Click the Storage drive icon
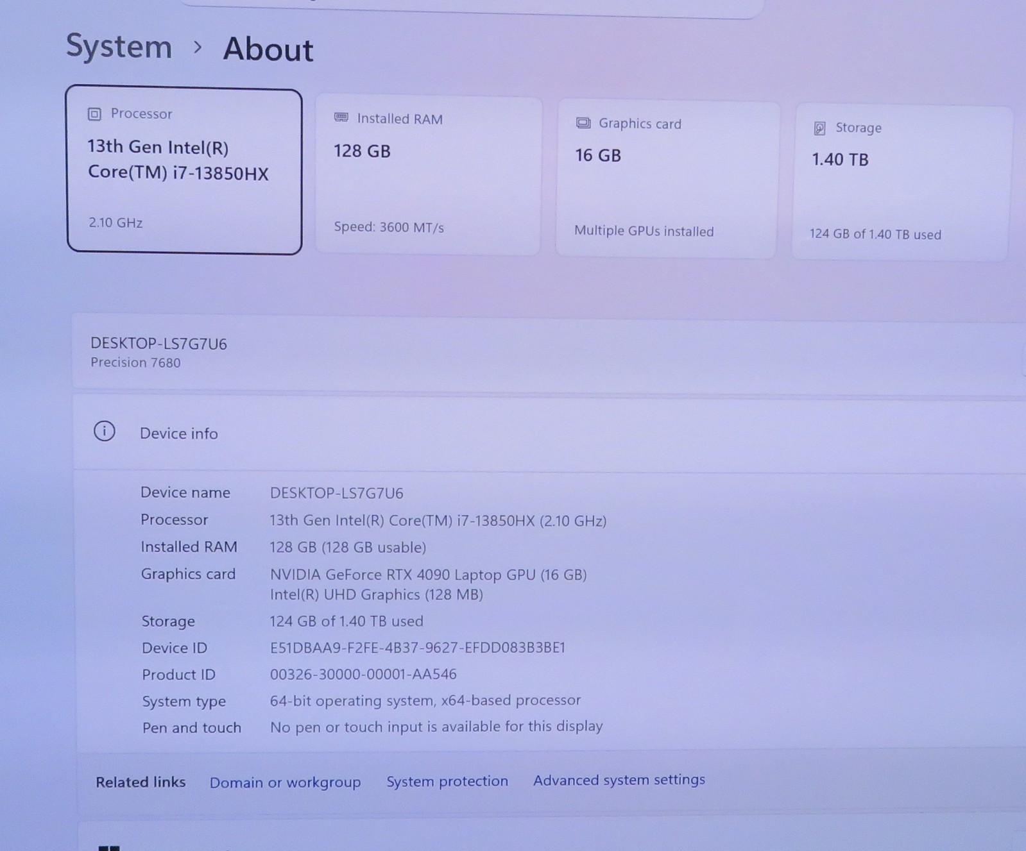This screenshot has height=851, width=1026. click(819, 128)
